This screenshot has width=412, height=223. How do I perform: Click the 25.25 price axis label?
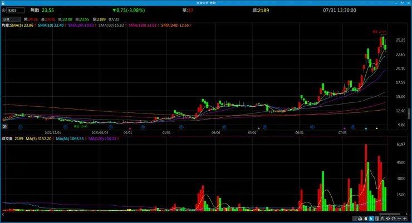[400, 40]
